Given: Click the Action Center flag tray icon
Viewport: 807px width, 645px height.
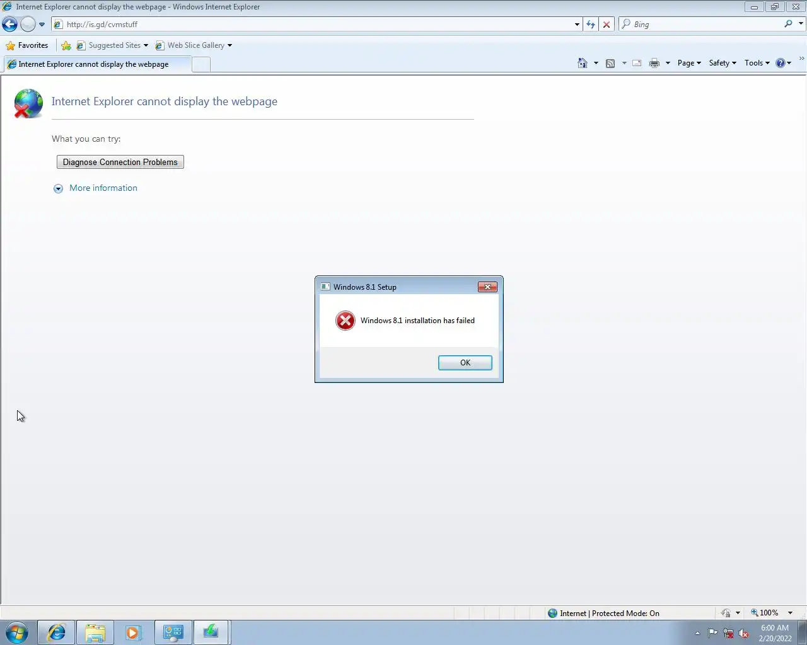Looking at the screenshot, I should tap(712, 633).
